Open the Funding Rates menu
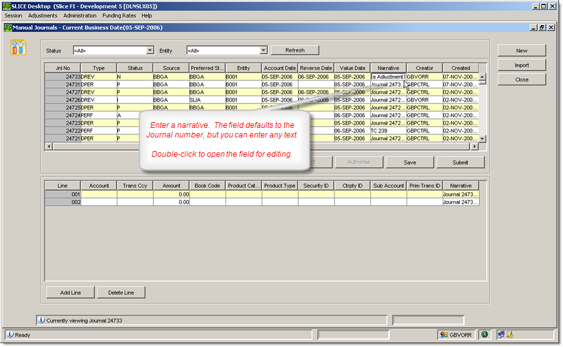Image resolution: width=563 pixels, height=347 pixels. tap(120, 15)
